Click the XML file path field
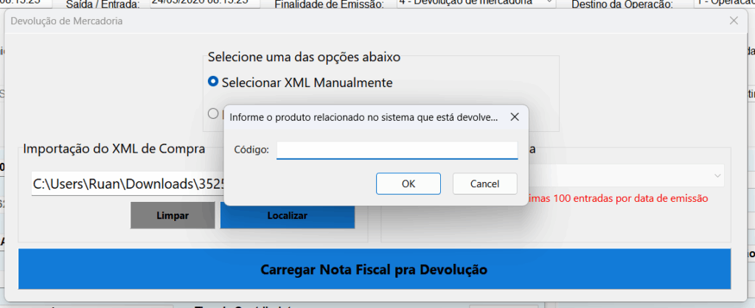 point(127,183)
